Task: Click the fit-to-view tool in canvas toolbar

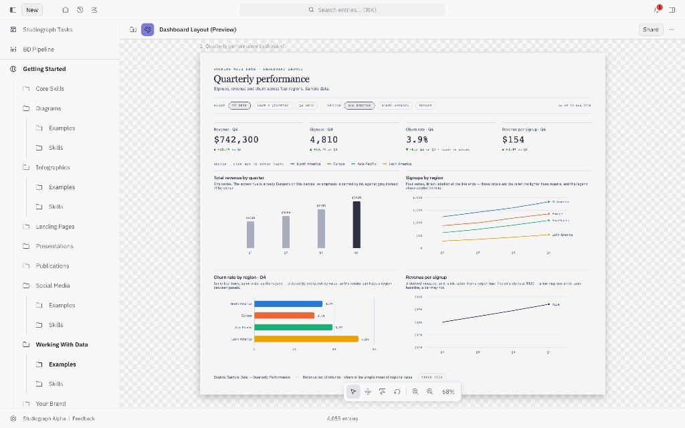Action: [382, 391]
